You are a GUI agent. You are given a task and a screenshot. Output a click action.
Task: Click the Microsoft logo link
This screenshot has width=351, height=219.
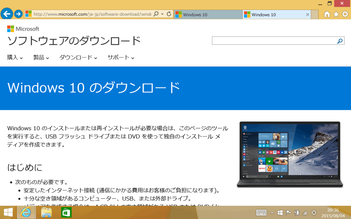click(x=23, y=29)
